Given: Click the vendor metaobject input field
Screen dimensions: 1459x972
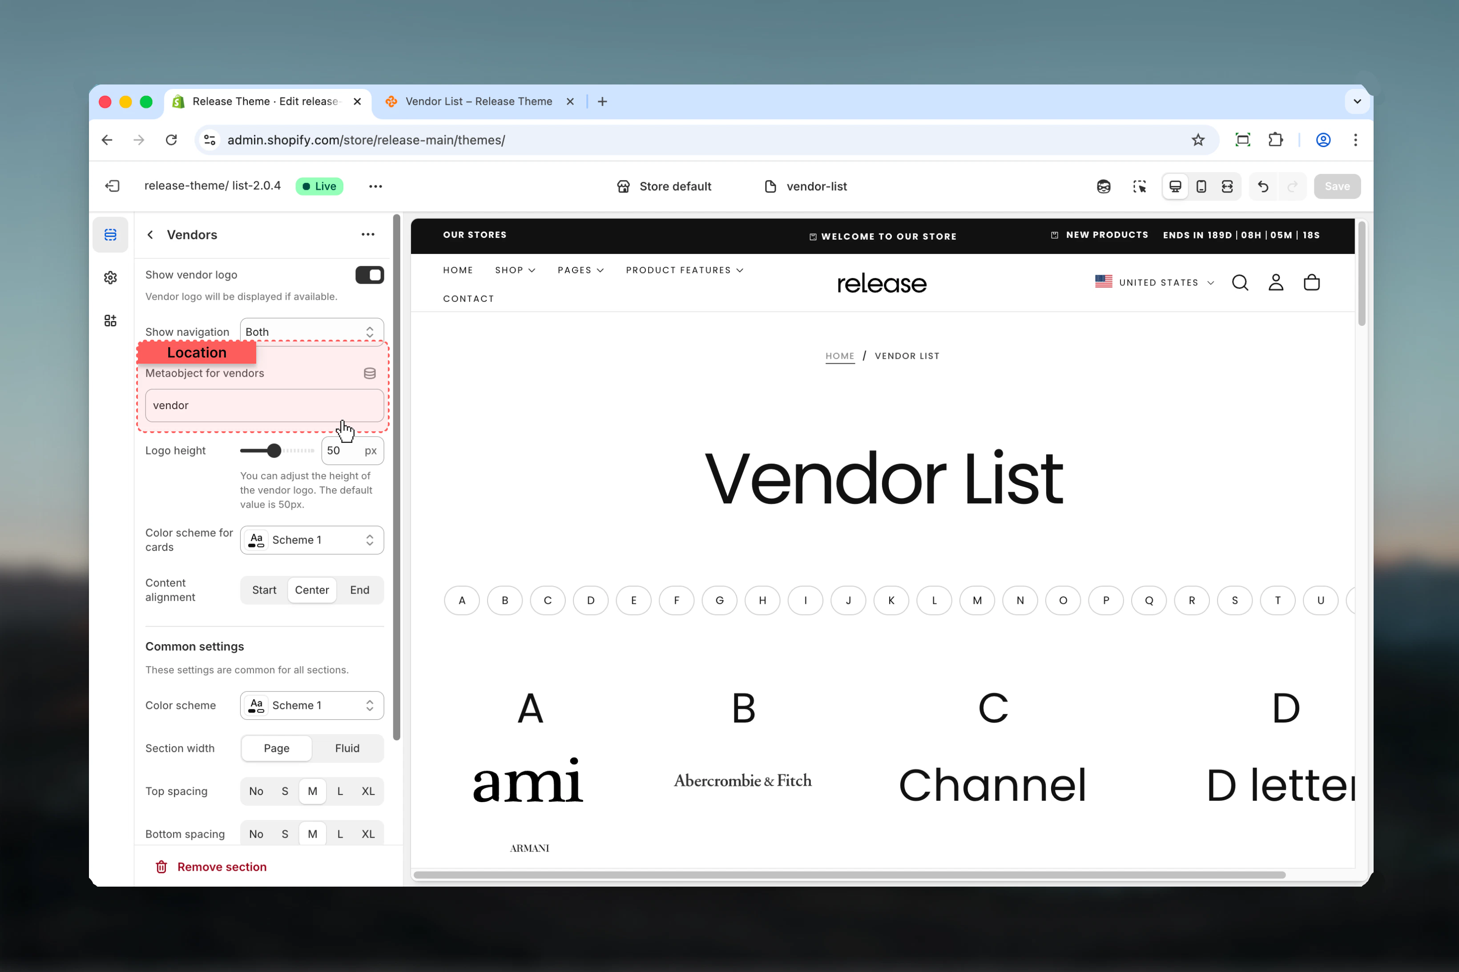Looking at the screenshot, I should [265, 406].
